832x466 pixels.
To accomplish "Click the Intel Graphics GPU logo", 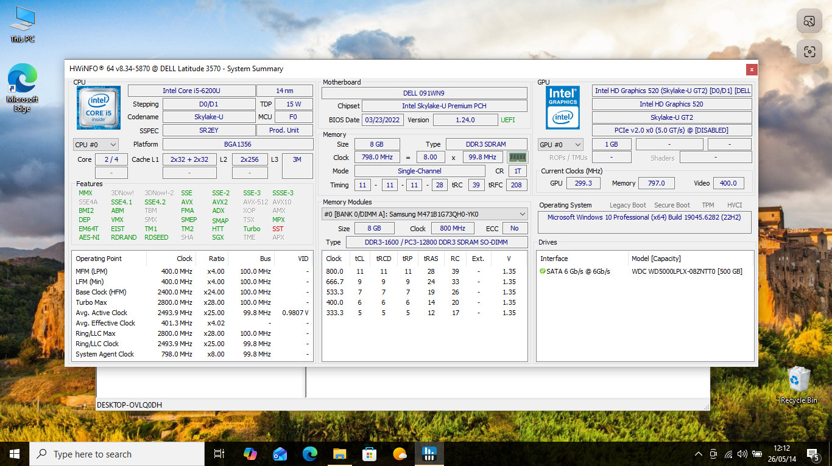I will point(563,107).
